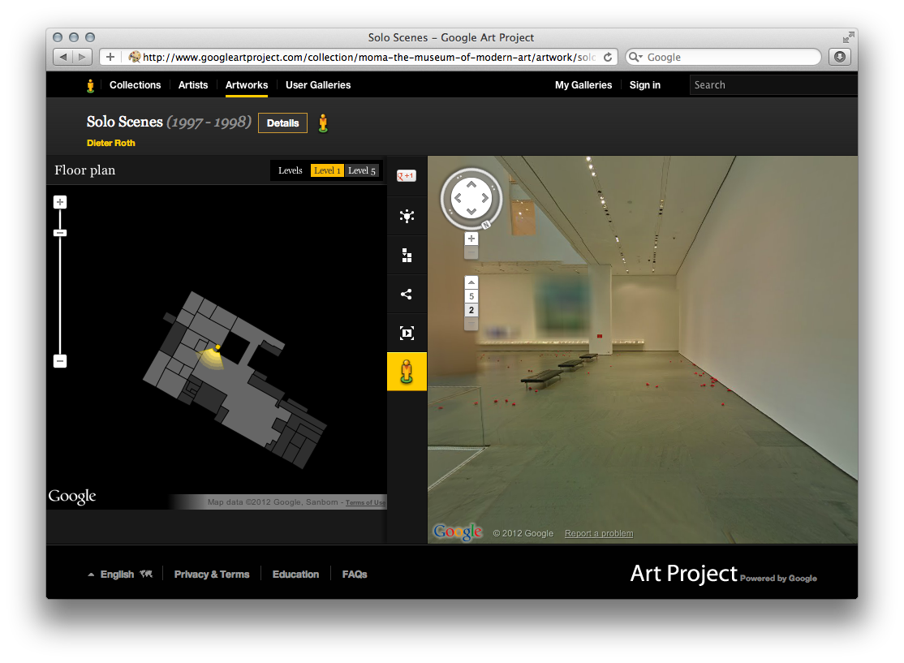Open the artwork thumbnails grid icon
Screen dimensions: 904x663
(x=406, y=255)
